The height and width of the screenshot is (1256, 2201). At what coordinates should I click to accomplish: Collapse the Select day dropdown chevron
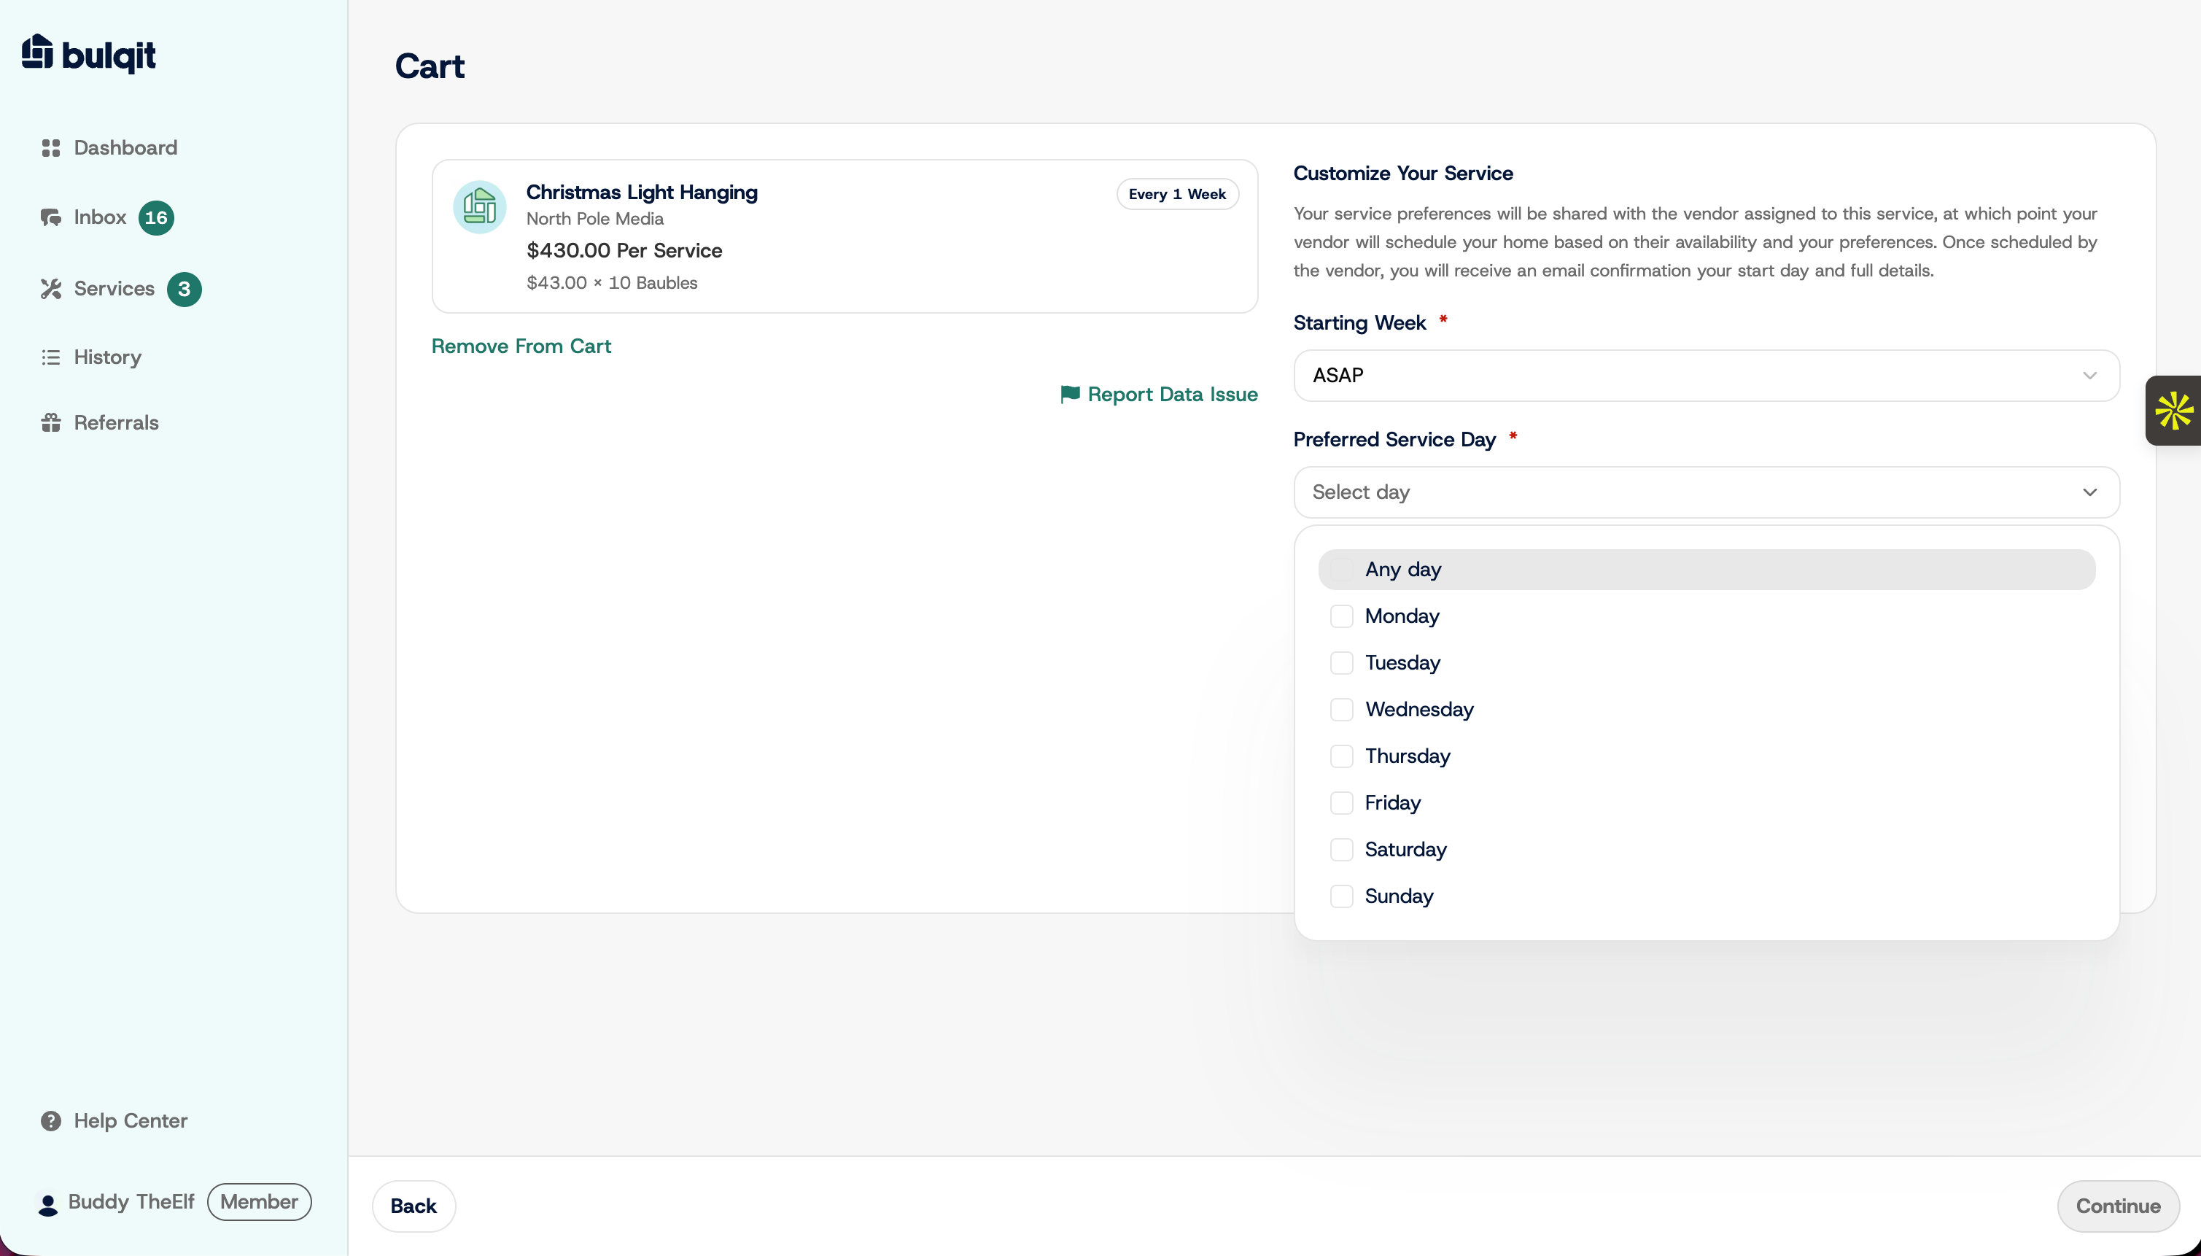[x=2089, y=492]
